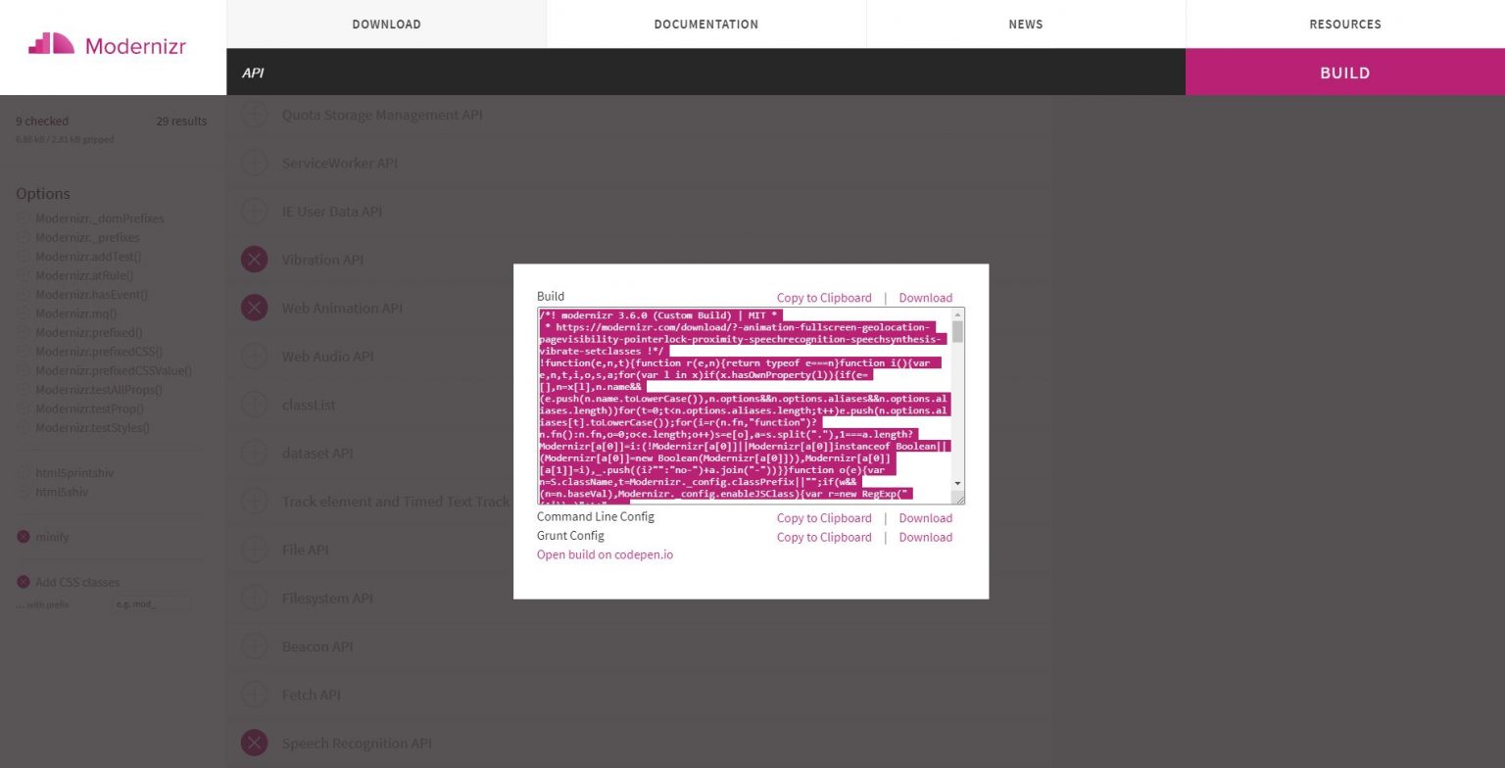Viewport: 1505px width, 768px height.
Task: Add dataset API using plus icon
Action: click(254, 453)
